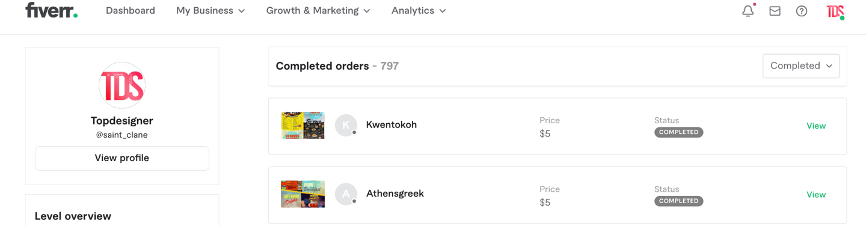Select the large TDS profile picture

tap(122, 85)
